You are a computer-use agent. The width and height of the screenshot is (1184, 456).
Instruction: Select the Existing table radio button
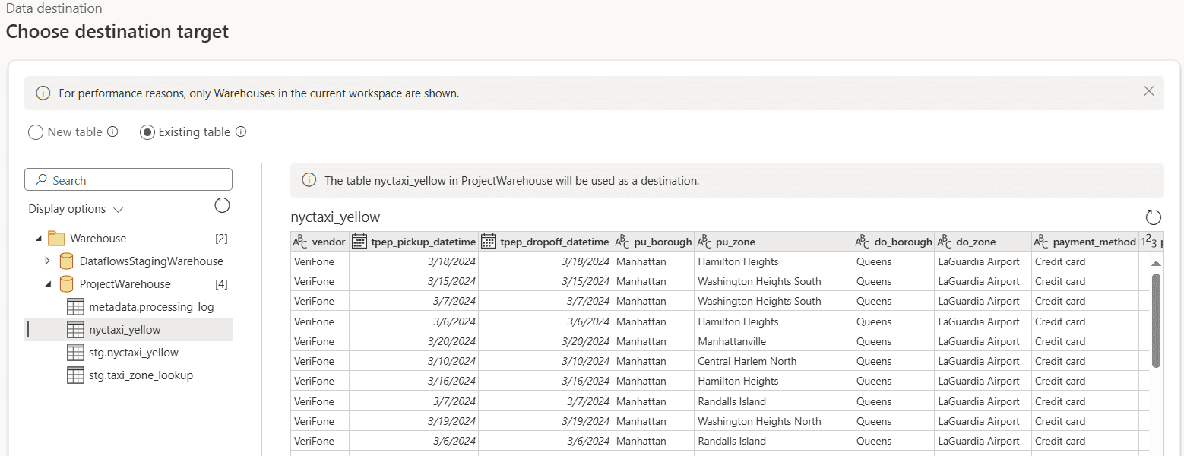(147, 132)
